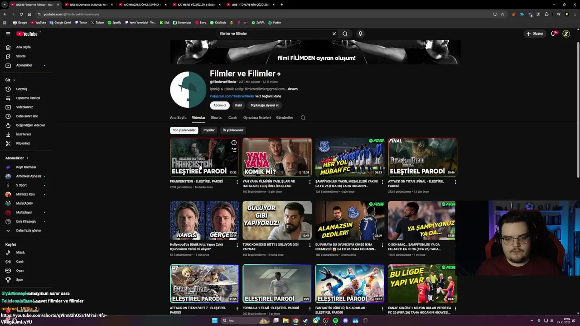Image resolution: width=580 pixels, height=326 pixels.
Task: Open Frankenstein Eleştirel Parodi thumbnail
Action: [204, 157]
